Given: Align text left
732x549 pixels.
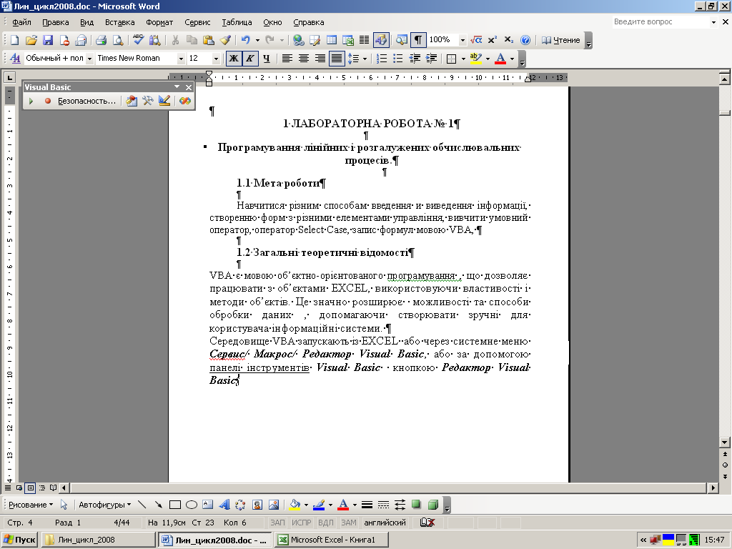Looking at the screenshot, I should (287, 59).
